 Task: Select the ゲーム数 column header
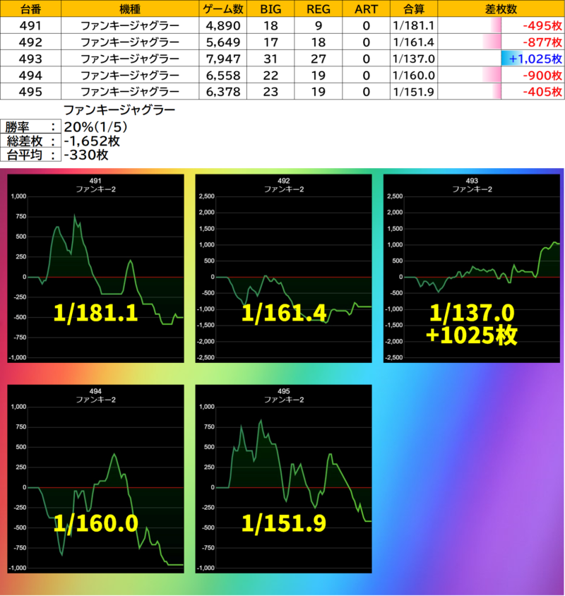[222, 8]
